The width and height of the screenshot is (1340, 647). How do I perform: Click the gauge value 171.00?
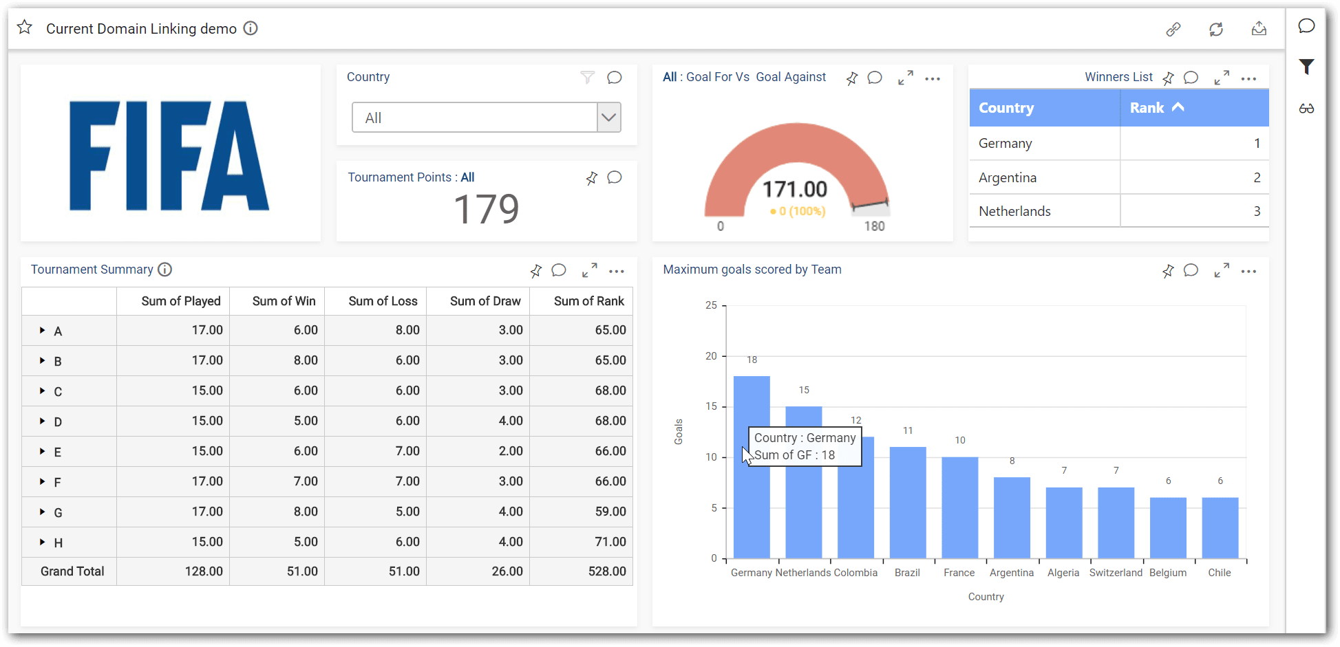tap(795, 189)
